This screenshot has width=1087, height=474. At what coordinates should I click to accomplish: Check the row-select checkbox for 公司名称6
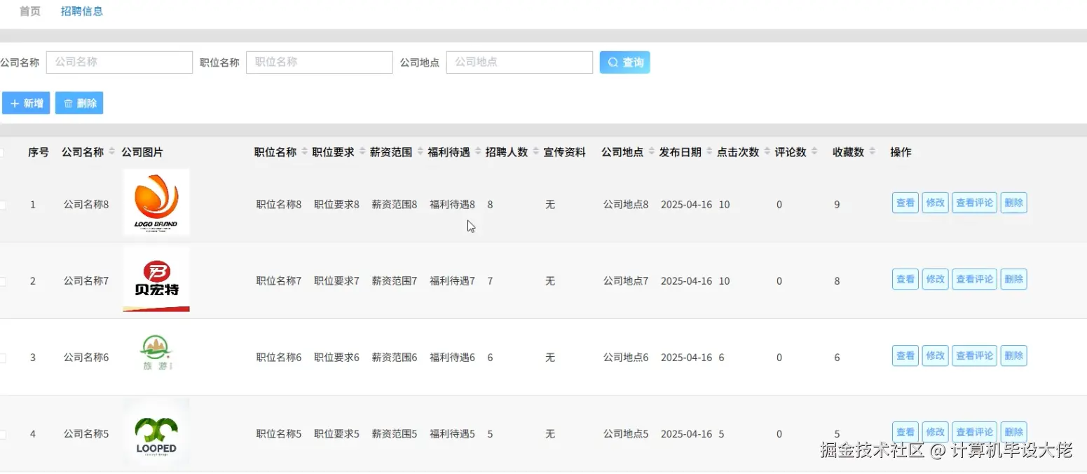[x=4, y=357]
